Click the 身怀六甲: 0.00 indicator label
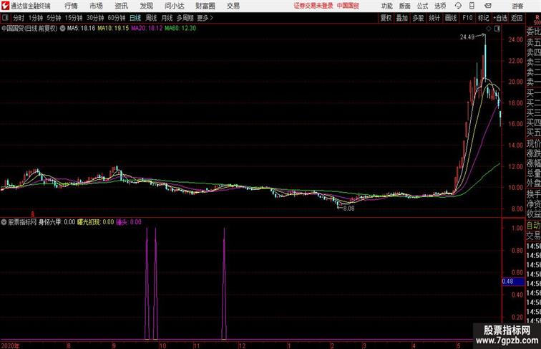The height and width of the screenshot is (349, 541). [x=57, y=222]
